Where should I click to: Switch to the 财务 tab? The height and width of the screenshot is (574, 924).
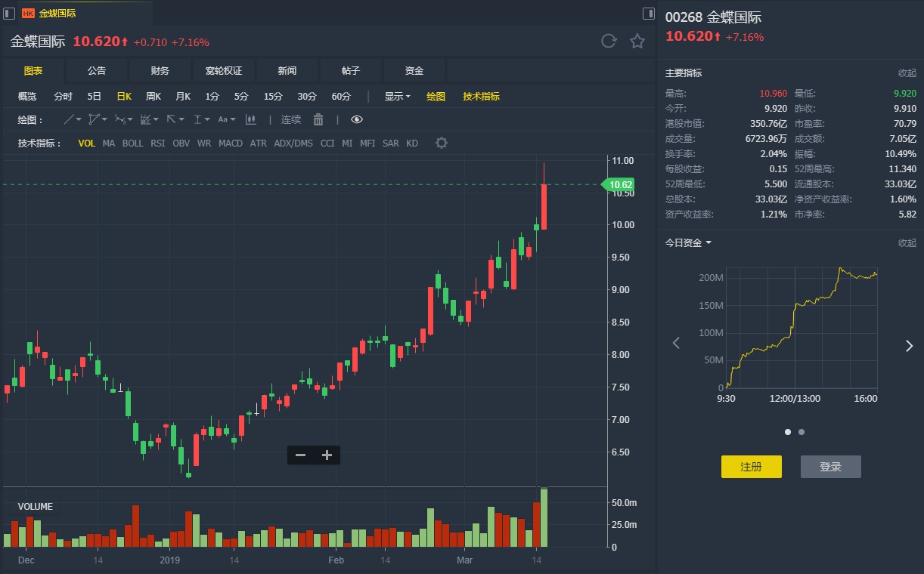coord(160,71)
